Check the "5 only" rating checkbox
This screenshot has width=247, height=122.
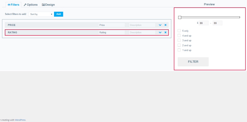point(179,31)
